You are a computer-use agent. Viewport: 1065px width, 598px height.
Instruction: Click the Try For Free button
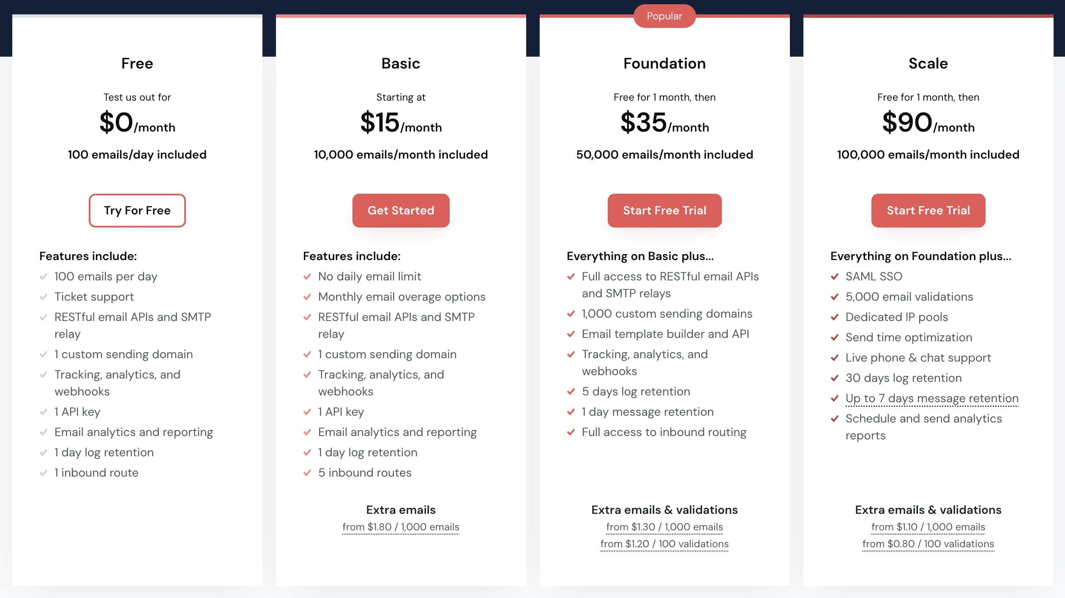click(x=137, y=211)
